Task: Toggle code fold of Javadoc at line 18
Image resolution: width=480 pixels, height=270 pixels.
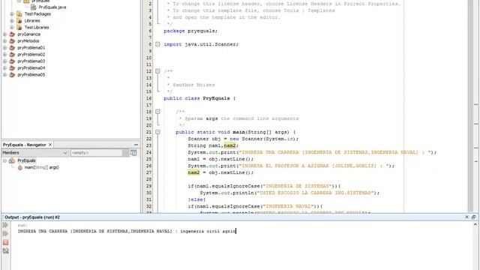Action: [x=157, y=112]
